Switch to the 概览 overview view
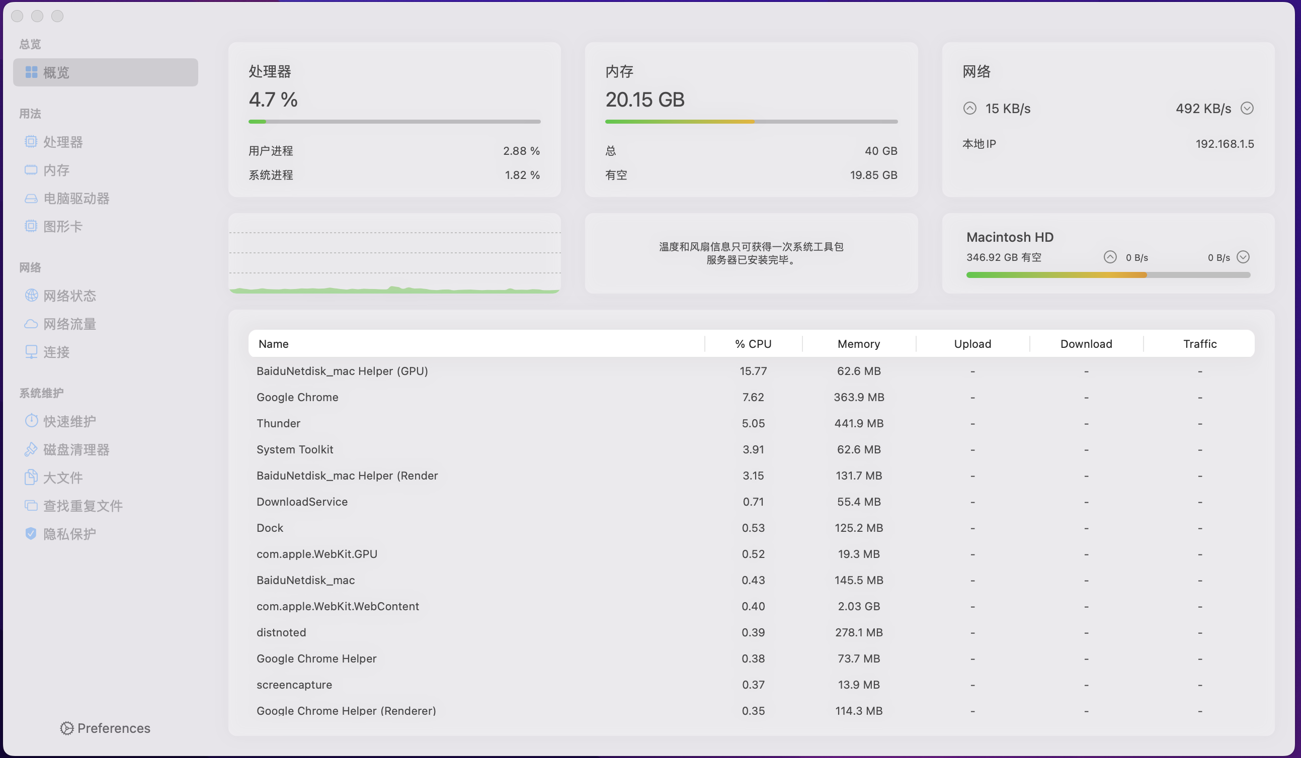Image resolution: width=1301 pixels, height=758 pixels. [x=56, y=72]
